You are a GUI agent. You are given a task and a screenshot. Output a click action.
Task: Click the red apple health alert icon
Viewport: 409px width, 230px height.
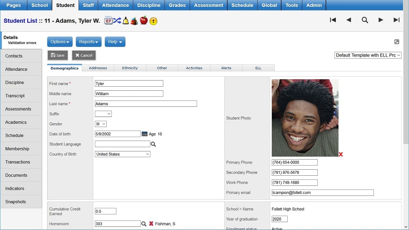click(x=144, y=20)
